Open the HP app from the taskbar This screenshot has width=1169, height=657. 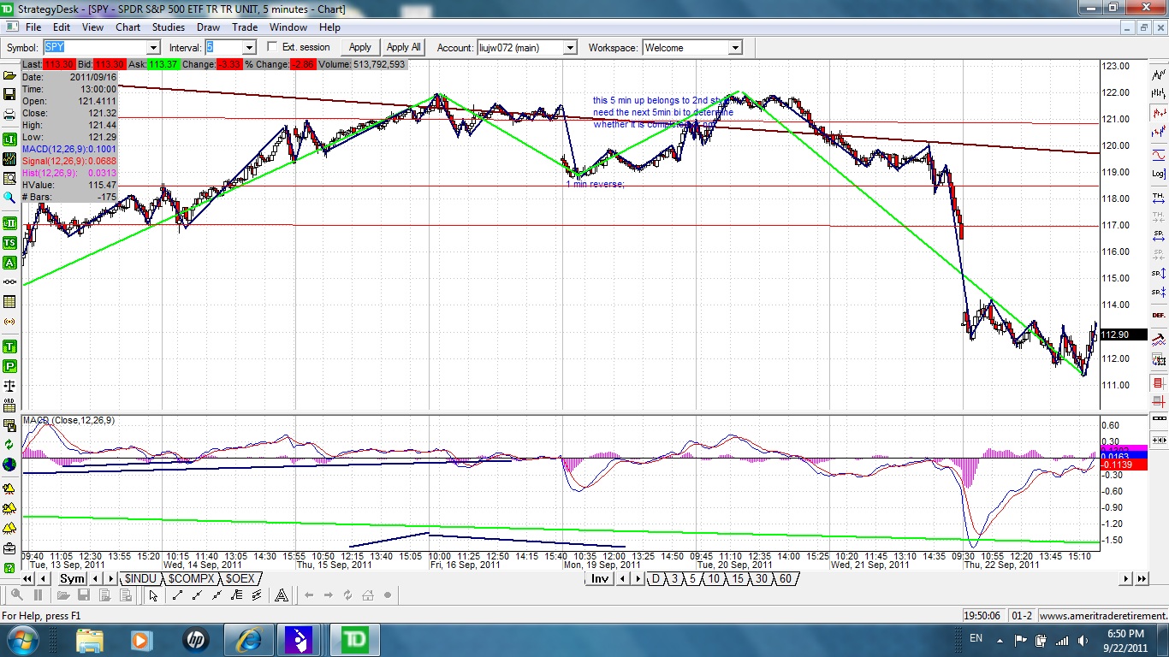click(195, 639)
